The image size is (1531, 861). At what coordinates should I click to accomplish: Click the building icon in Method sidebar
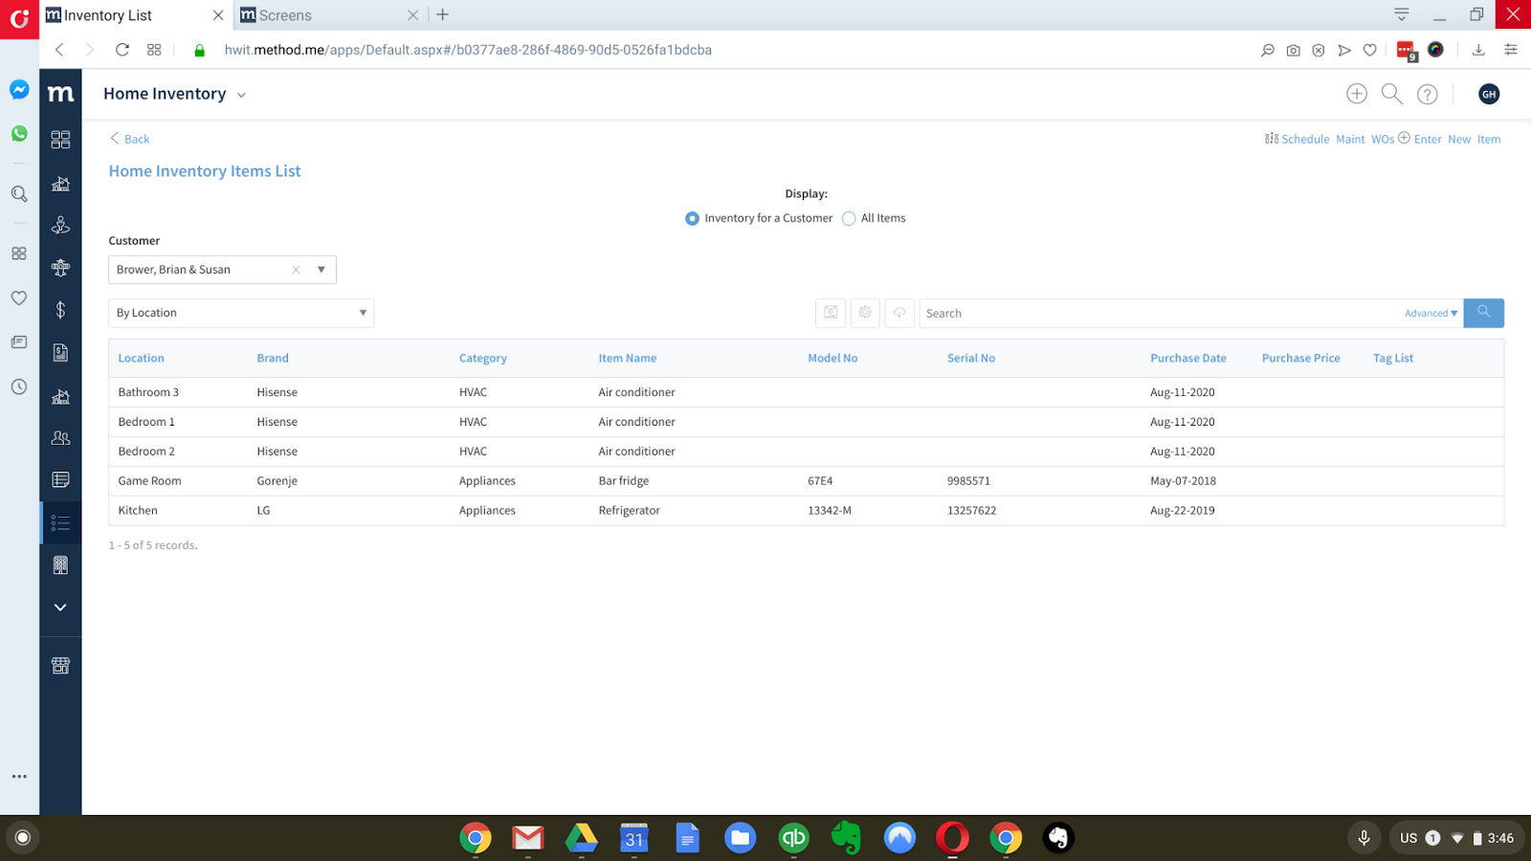60,565
